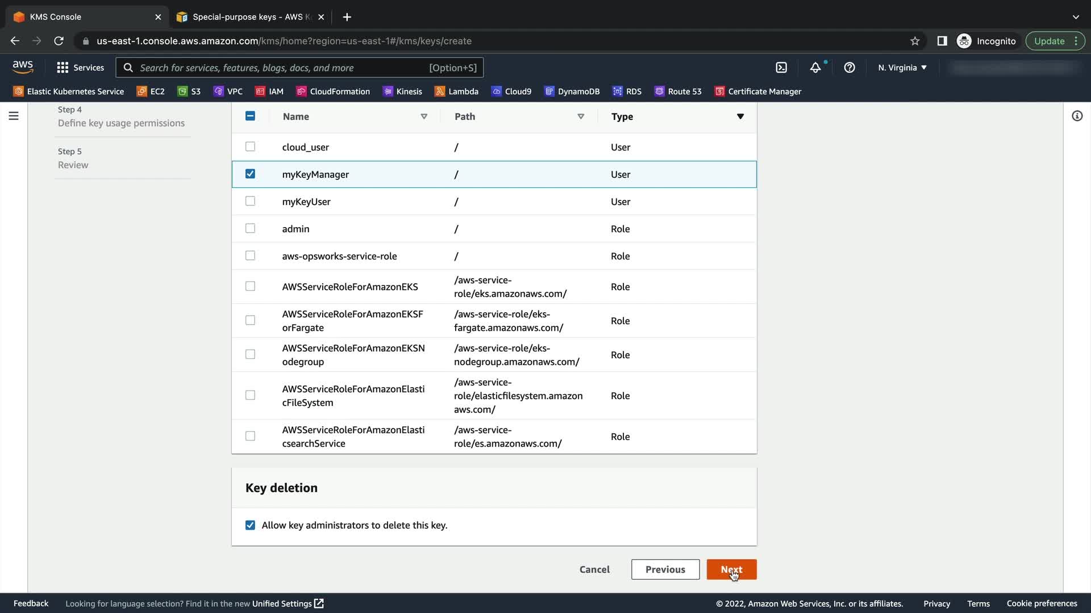Open DynamoDB bookmark shortcut
The height and width of the screenshot is (613, 1091).
coord(572,91)
